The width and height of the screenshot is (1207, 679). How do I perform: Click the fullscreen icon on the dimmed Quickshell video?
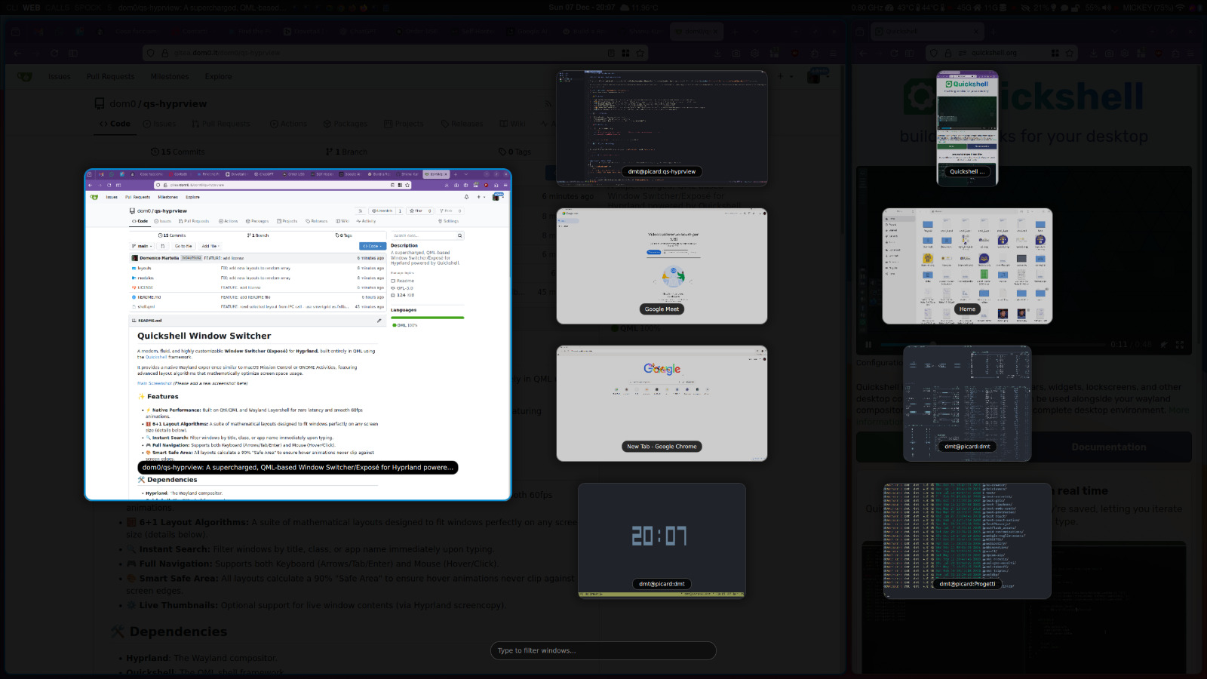(1180, 345)
